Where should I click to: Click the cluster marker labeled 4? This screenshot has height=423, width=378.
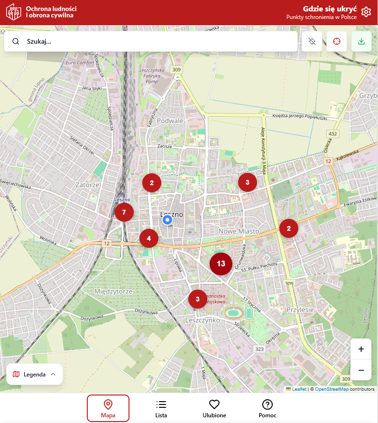coord(149,238)
